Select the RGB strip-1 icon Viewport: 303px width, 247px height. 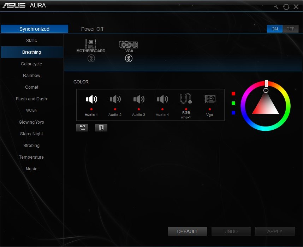pos(186,99)
